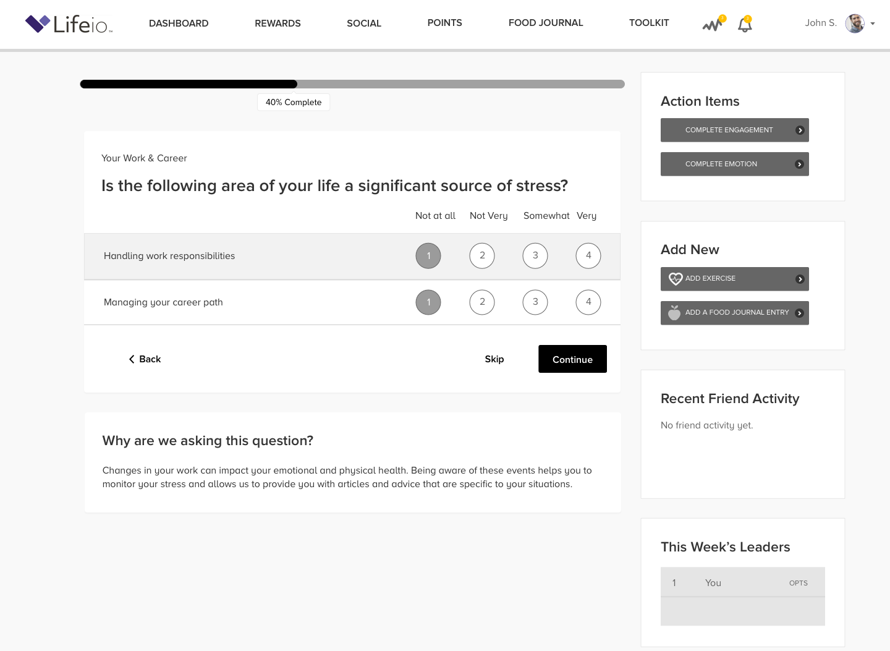Open the Food Journal tab
Viewport: 890px width, 651px height.
tap(546, 23)
